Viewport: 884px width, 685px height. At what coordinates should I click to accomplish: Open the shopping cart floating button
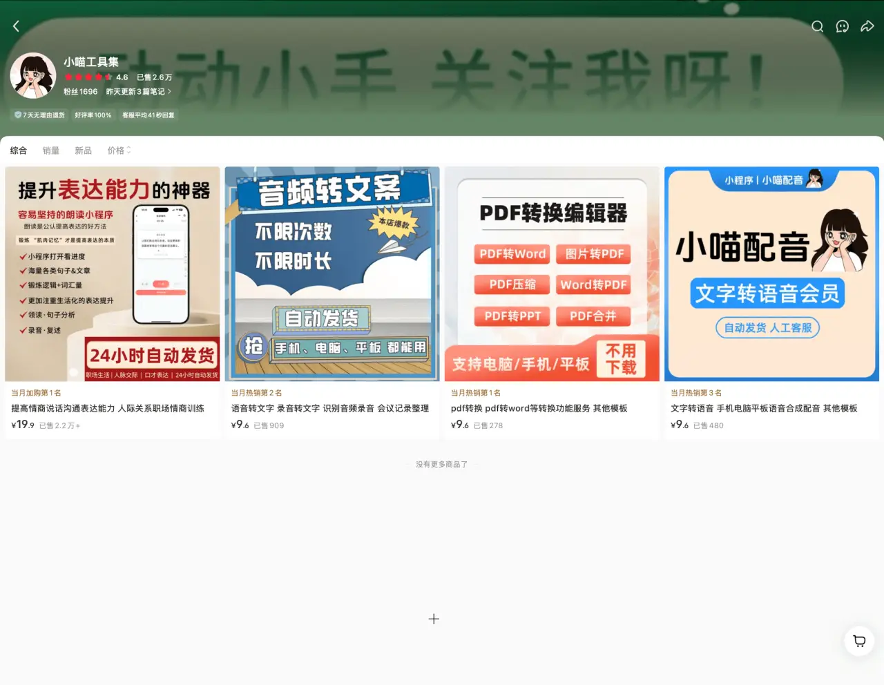[x=859, y=641]
